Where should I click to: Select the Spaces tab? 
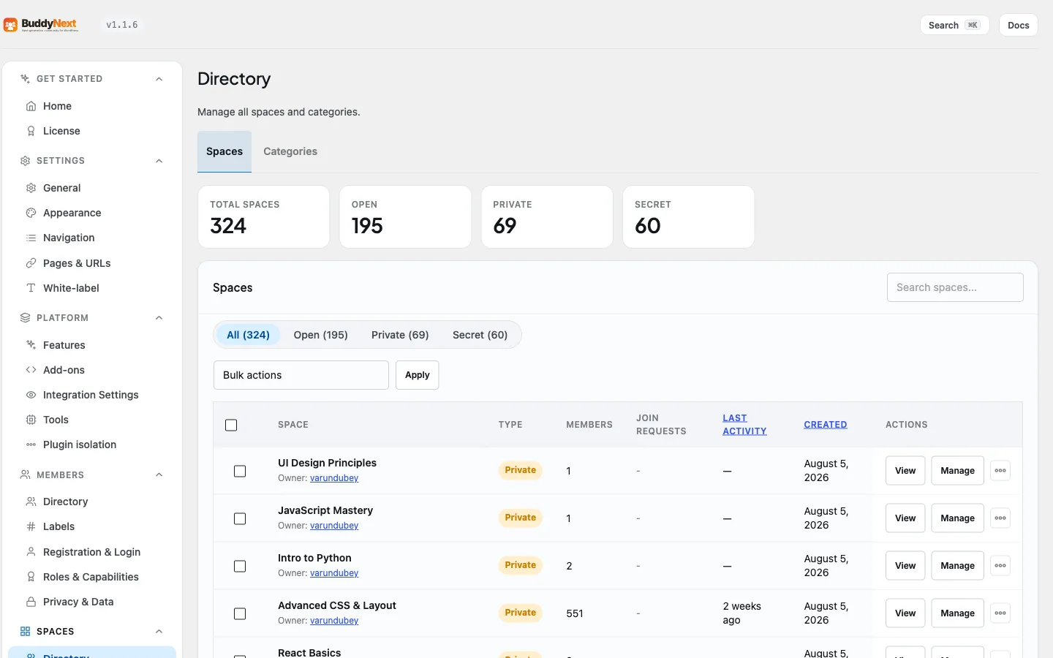coord(224,151)
